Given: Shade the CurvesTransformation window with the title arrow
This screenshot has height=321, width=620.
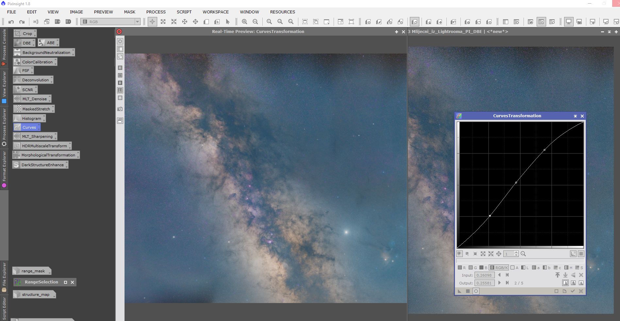Looking at the screenshot, I should point(575,116).
